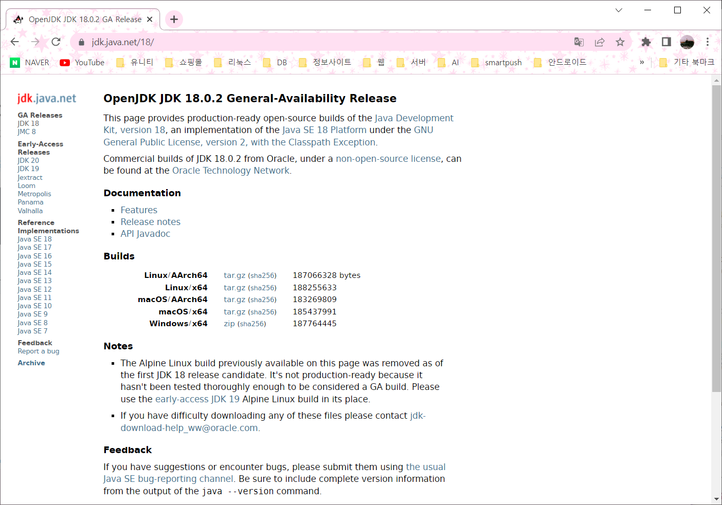Screen dimensions: 722x505
Task: Open the Java SE 8 reference implementation
Action: (x=32, y=323)
